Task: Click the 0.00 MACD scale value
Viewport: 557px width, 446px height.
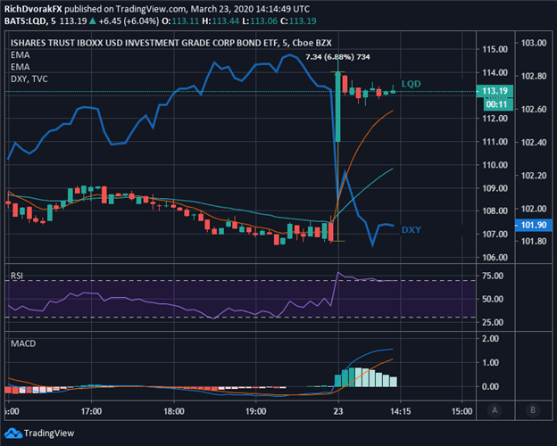Action: click(x=490, y=386)
